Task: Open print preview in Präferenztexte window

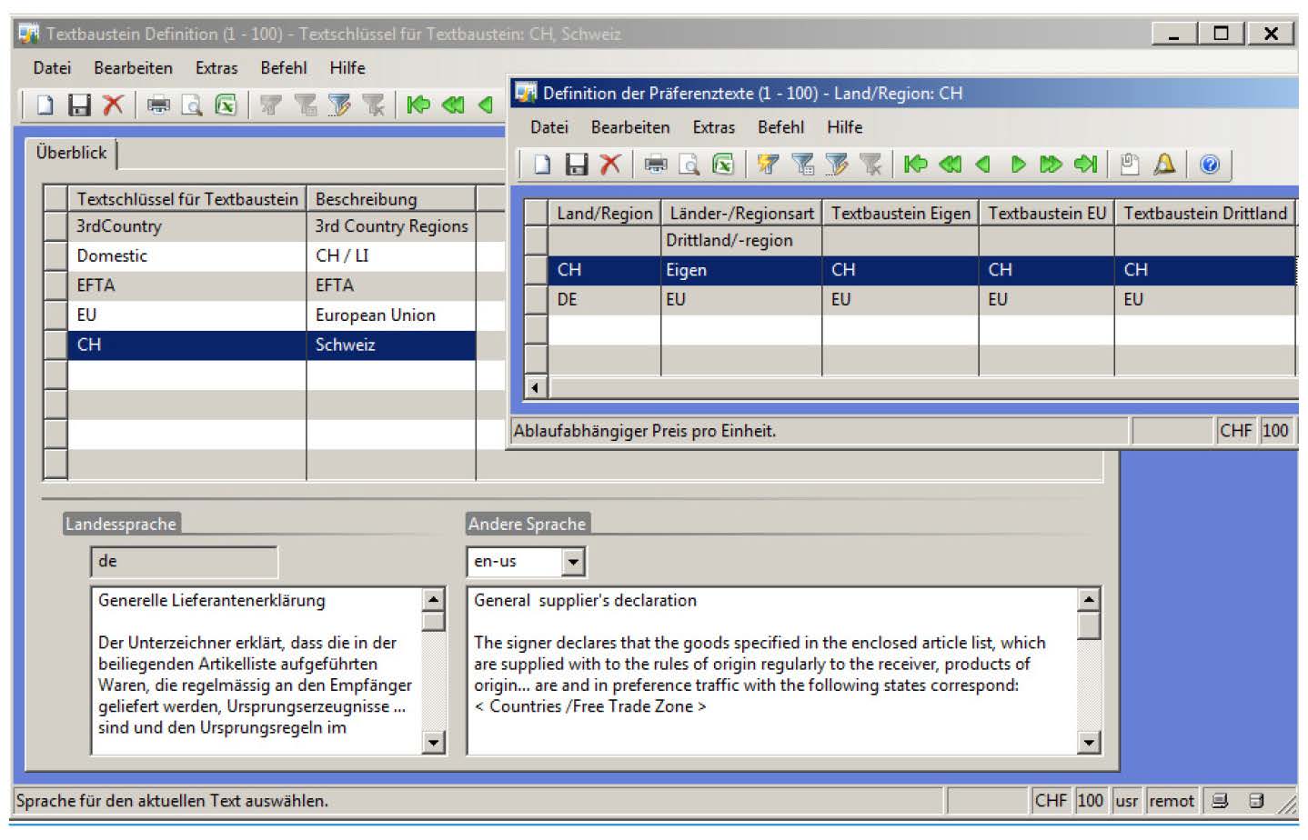Action: 689,164
